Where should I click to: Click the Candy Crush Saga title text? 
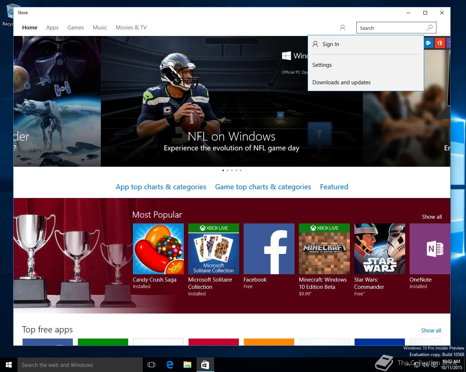[x=154, y=280]
